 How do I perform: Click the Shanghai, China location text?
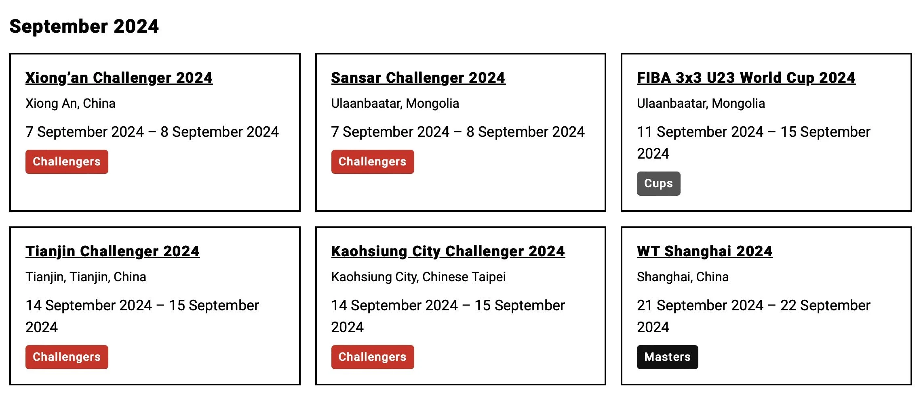tap(683, 277)
